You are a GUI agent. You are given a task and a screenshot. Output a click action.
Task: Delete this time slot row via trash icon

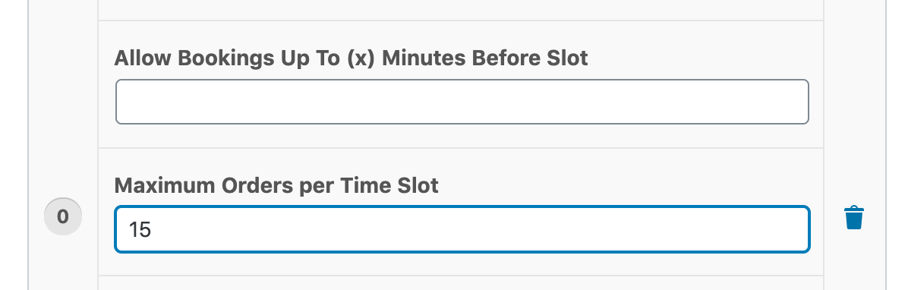(854, 218)
